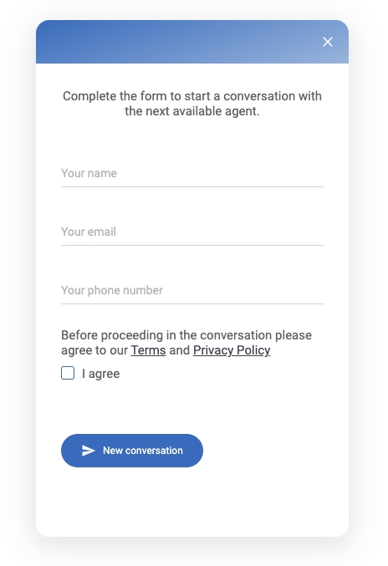Screen dimensions: 388x566
Task: Click the paper plane send icon
Action: pyautogui.click(x=88, y=451)
